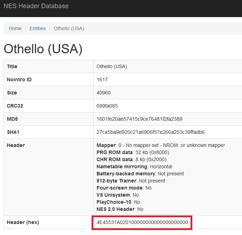This screenshot has width=242, height=235.
Task: Select the PlayChoice-10 No line
Action: tap(119, 202)
